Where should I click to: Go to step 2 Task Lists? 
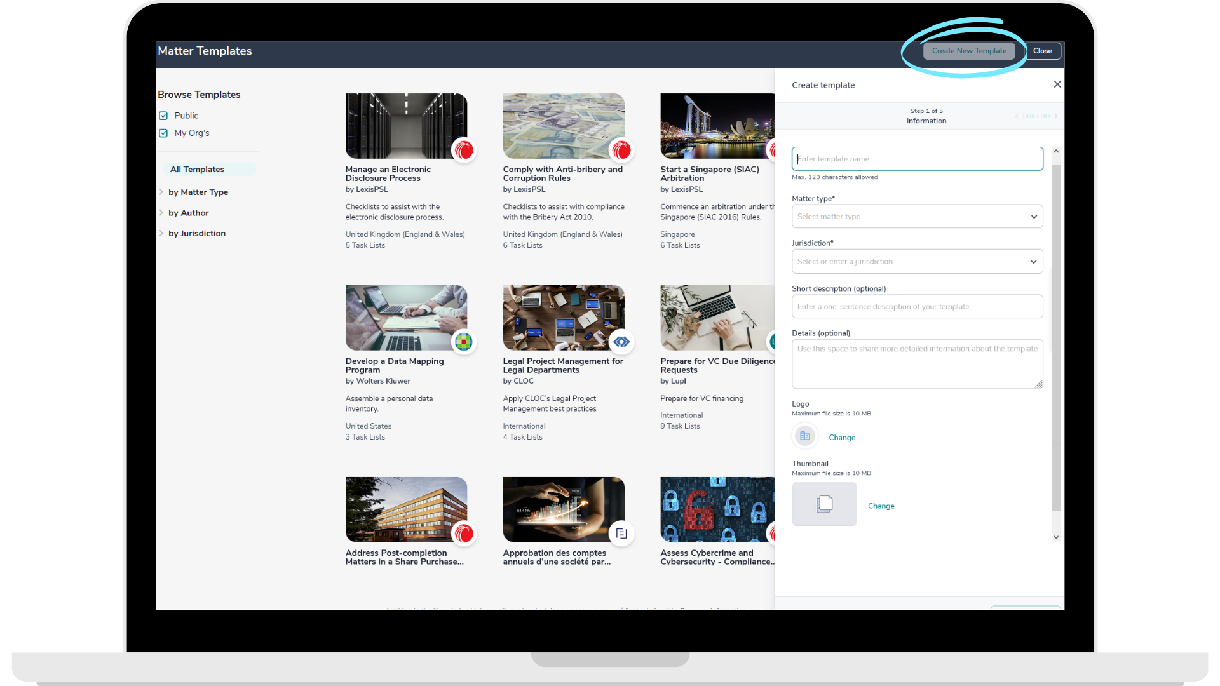1036,116
